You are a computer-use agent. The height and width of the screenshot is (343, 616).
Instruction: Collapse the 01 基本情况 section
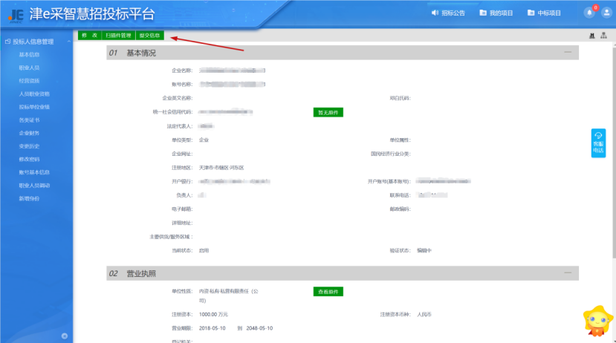pyautogui.click(x=568, y=53)
